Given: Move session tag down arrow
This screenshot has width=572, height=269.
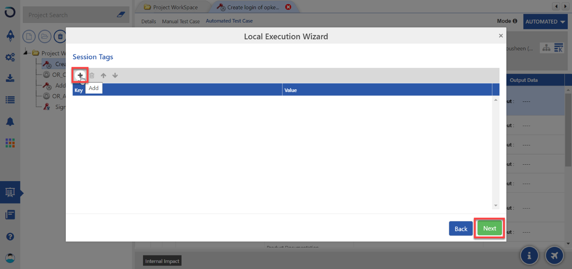Looking at the screenshot, I should pyautogui.click(x=115, y=75).
